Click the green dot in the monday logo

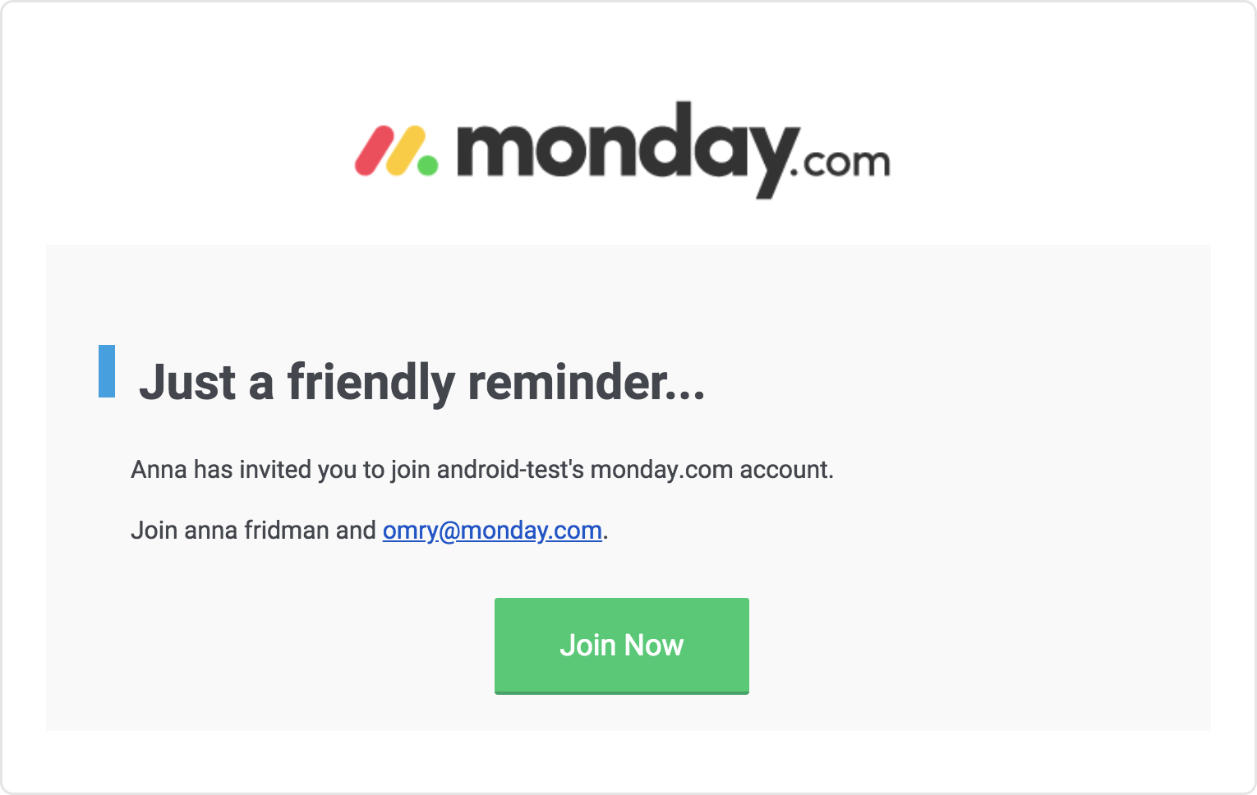coord(427,164)
